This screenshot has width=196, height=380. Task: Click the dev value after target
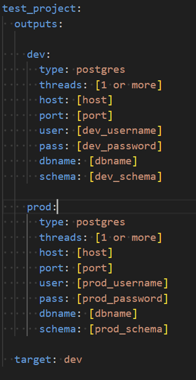73,359
